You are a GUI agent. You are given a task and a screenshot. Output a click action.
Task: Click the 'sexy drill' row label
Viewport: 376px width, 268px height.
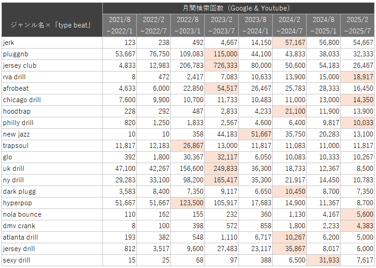click(x=52, y=260)
